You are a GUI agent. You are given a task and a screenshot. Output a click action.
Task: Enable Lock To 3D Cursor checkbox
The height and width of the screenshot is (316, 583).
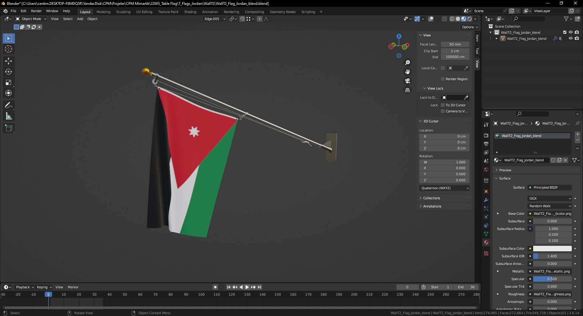pos(443,105)
